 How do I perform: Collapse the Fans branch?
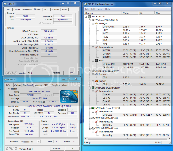tap(93, 61)
